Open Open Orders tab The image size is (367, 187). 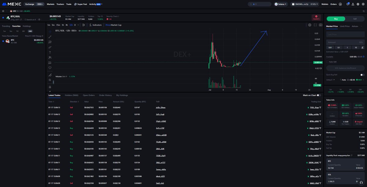coord(89,95)
